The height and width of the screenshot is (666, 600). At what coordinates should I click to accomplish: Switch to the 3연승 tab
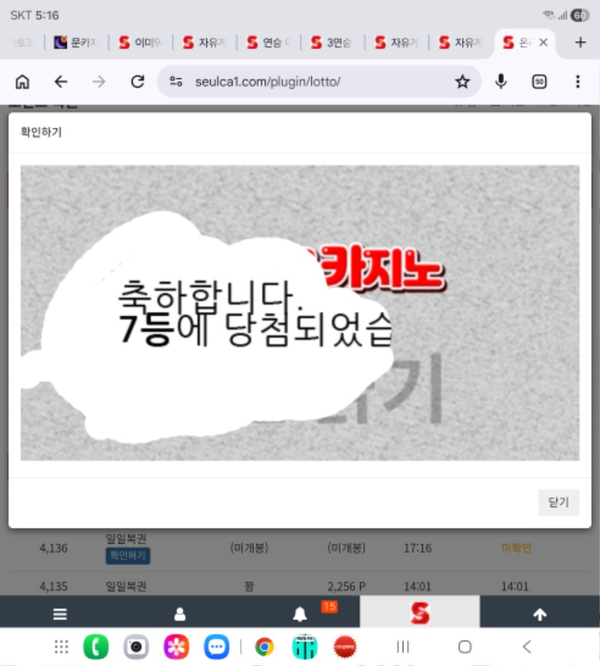[332, 43]
